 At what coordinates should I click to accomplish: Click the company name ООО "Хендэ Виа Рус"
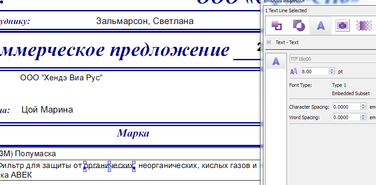pos(62,78)
